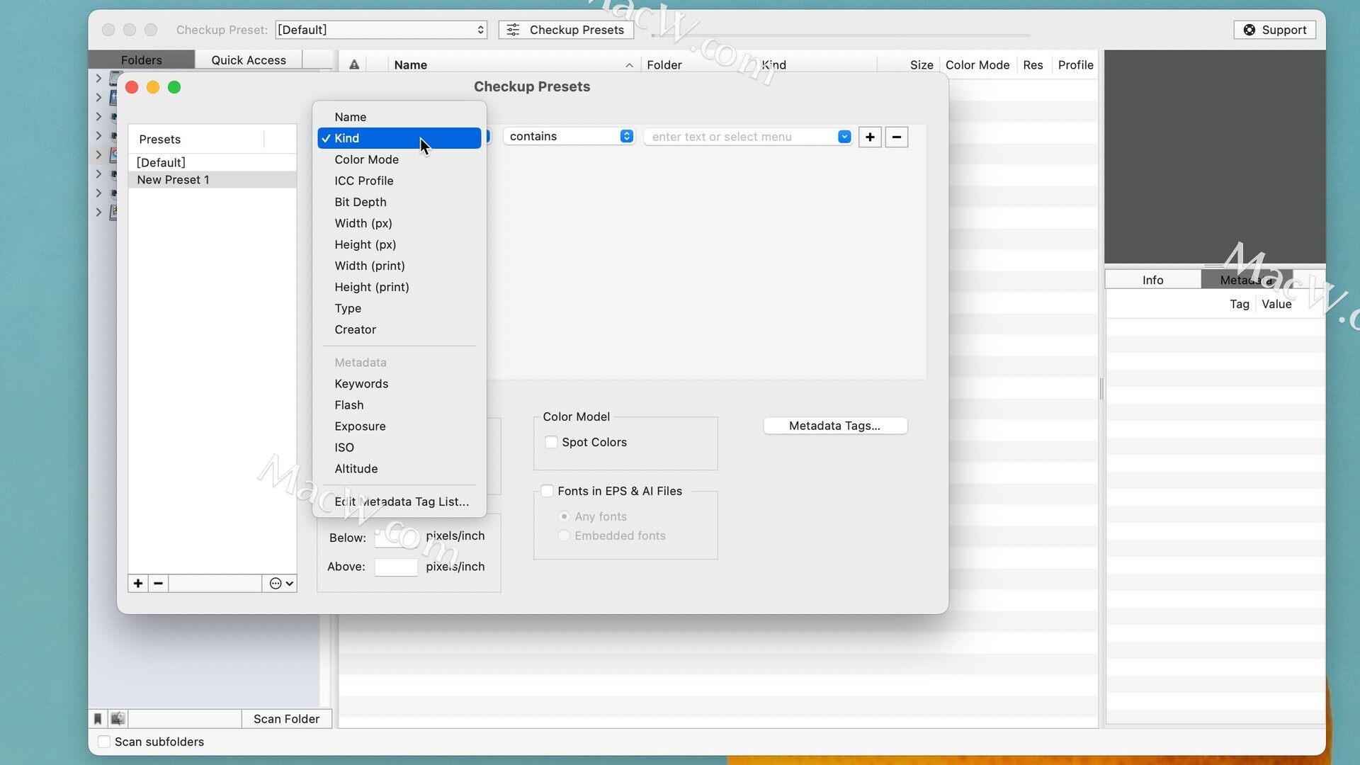
Task: Select the [Default] preset
Action: 212,162
